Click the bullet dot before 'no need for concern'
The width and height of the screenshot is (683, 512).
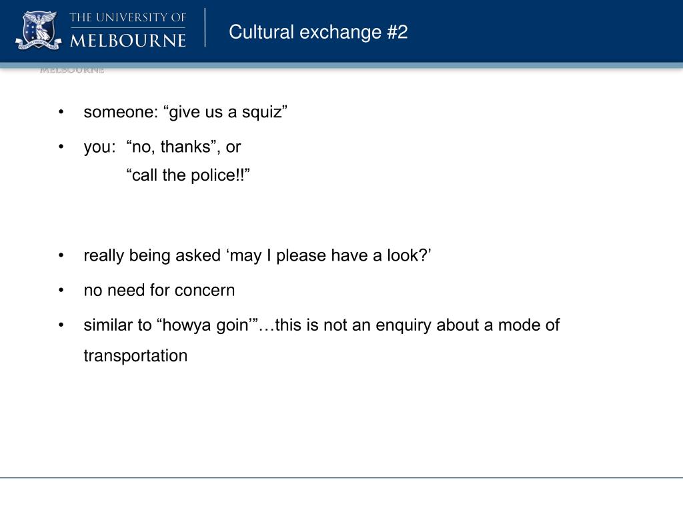61,291
